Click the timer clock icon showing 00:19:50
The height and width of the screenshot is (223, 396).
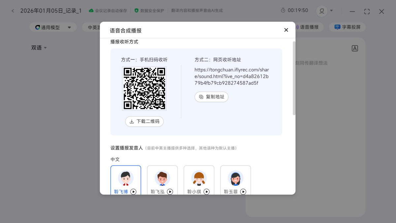[x=283, y=10]
